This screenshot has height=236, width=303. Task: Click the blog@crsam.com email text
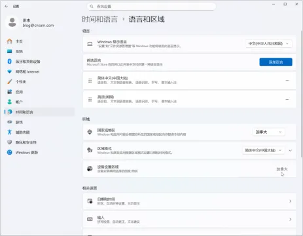coord(38,26)
